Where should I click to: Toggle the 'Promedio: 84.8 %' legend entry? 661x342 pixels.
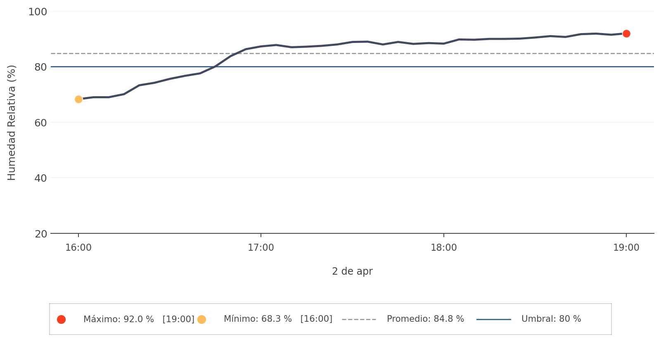[x=425, y=319]
